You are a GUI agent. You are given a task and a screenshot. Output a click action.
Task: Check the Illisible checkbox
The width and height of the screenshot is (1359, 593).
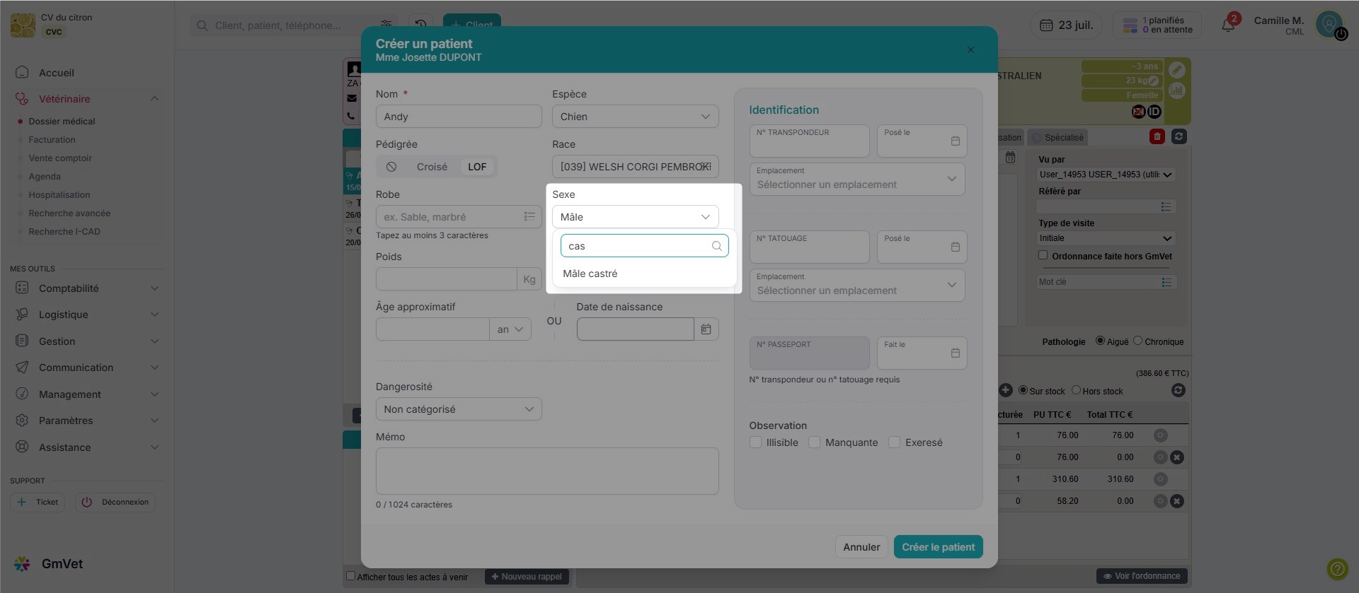(x=756, y=442)
